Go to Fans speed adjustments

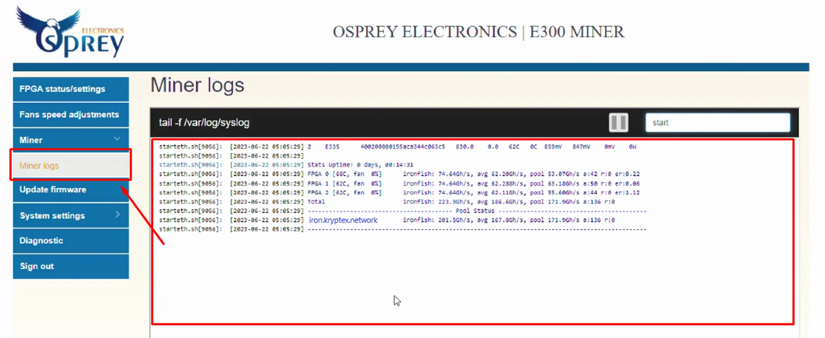coord(69,115)
